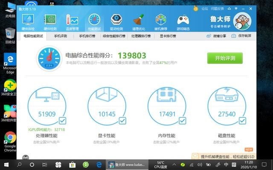
Task: Click the IGPU异构能力: 32718 text
Action: pos(46,130)
